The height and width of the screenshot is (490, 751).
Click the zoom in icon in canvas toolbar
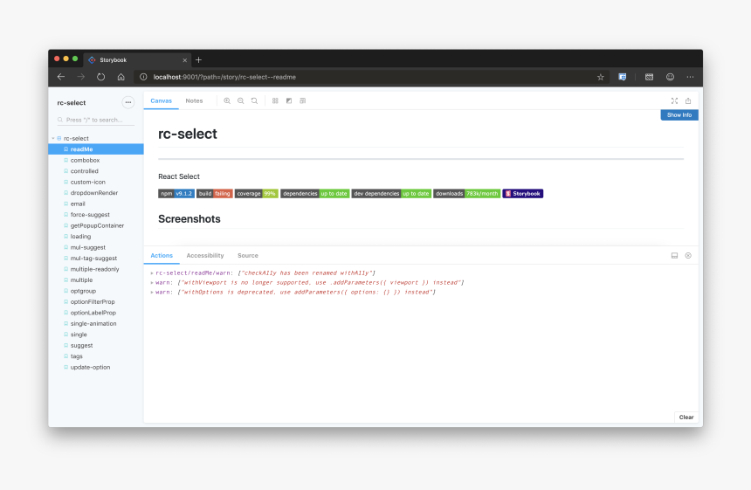(227, 100)
